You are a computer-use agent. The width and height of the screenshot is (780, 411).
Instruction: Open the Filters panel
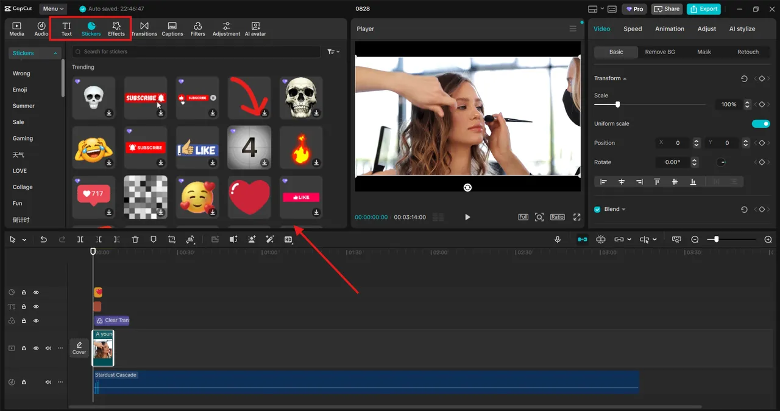pos(197,28)
